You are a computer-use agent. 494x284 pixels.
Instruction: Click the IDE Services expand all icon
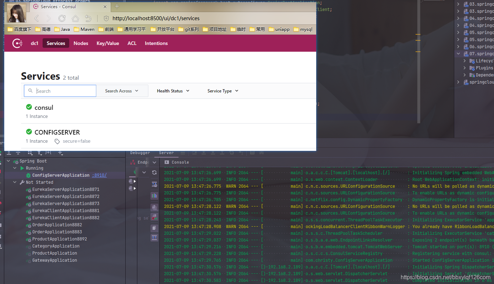9,153
